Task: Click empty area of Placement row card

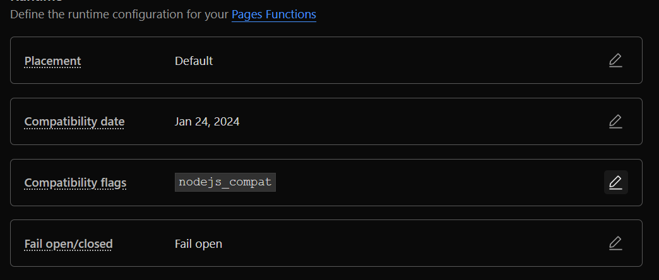Action: [x=410, y=61]
